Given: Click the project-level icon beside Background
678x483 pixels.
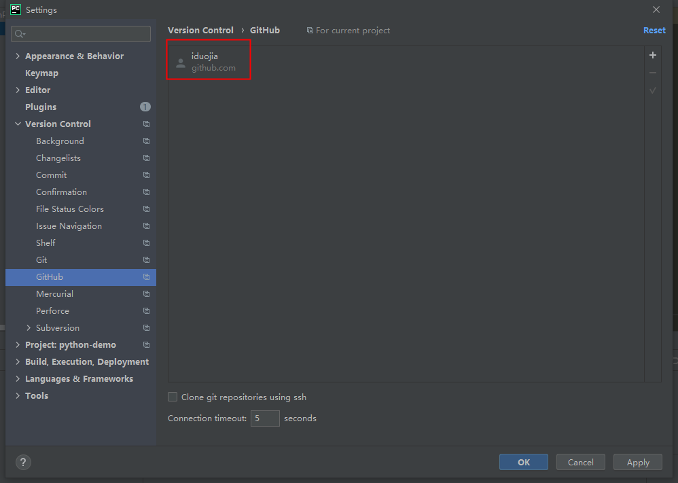Looking at the screenshot, I should click(x=147, y=141).
